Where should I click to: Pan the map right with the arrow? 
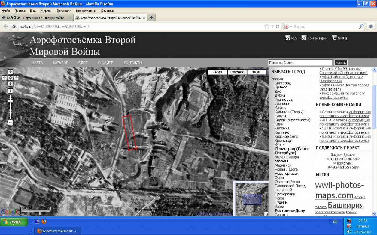16,78
